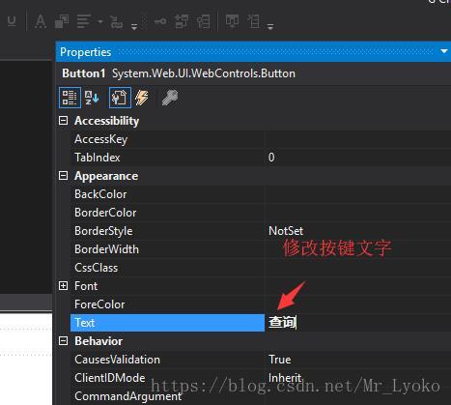Select the ClientIDMode property
The width and height of the screenshot is (451, 405).
167,378
